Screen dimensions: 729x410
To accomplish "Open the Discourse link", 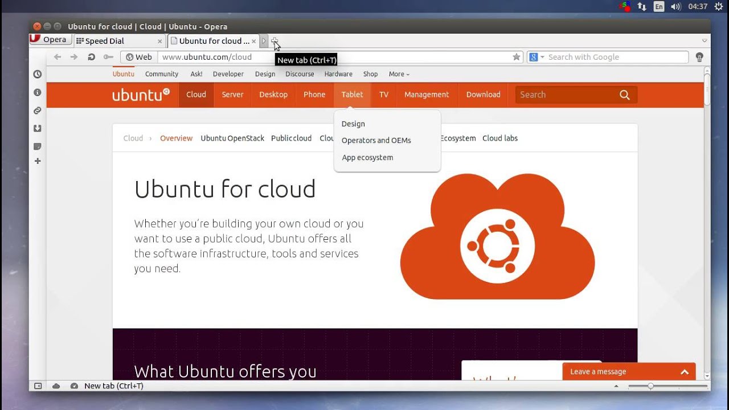I will 300,74.
